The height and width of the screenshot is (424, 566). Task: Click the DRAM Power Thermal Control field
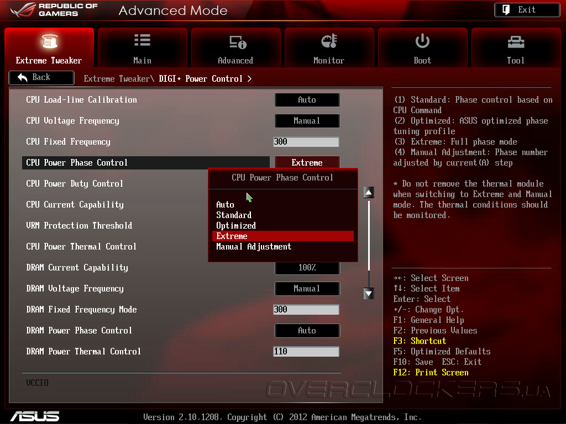click(x=306, y=352)
